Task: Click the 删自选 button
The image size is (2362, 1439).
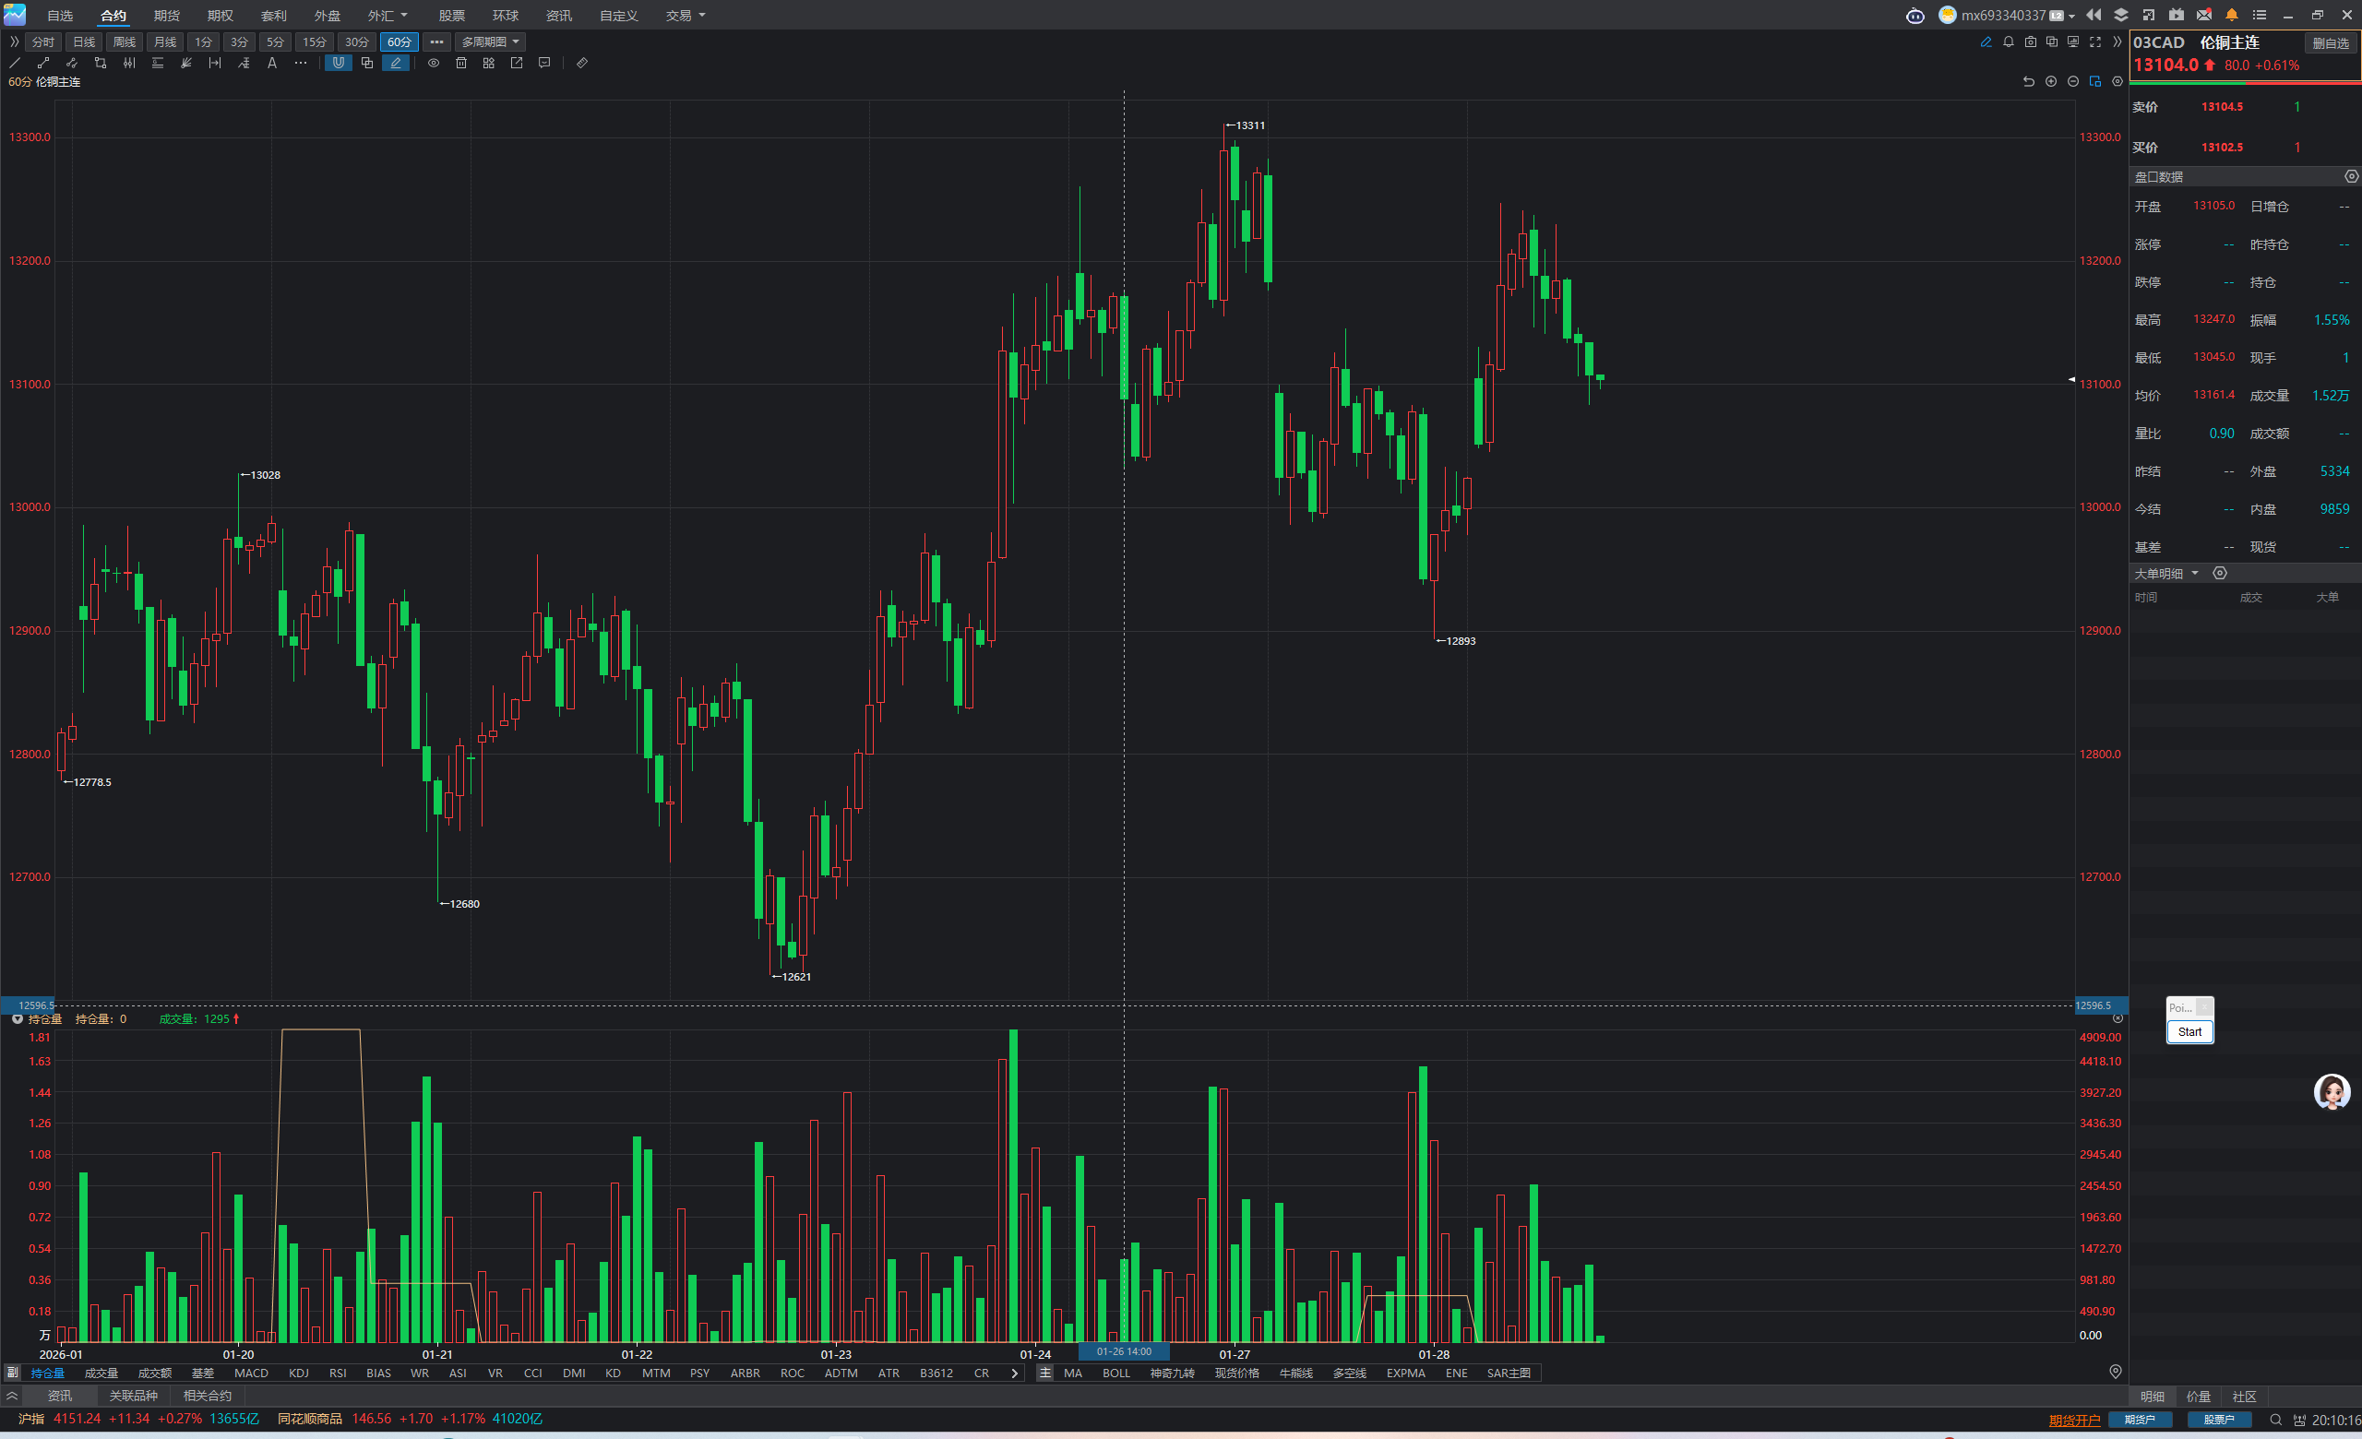Action: (x=2331, y=43)
